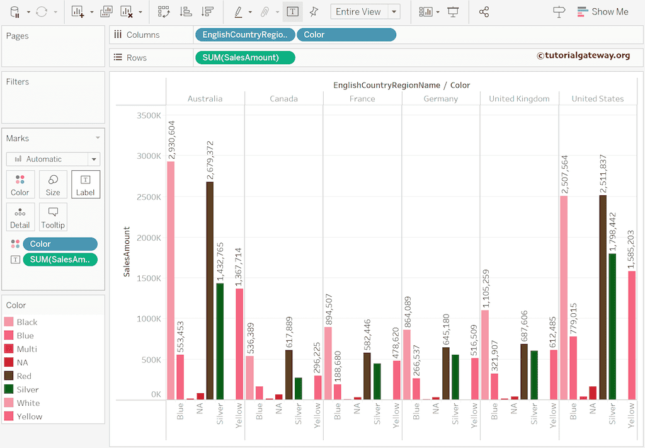
Task: Select the SUM(SalesAmount) pill on Rows
Action: [x=244, y=57]
